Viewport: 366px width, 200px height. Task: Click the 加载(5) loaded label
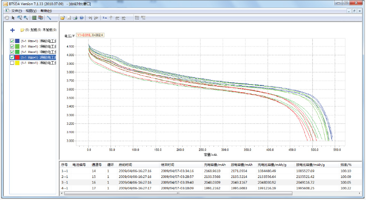[36, 30]
